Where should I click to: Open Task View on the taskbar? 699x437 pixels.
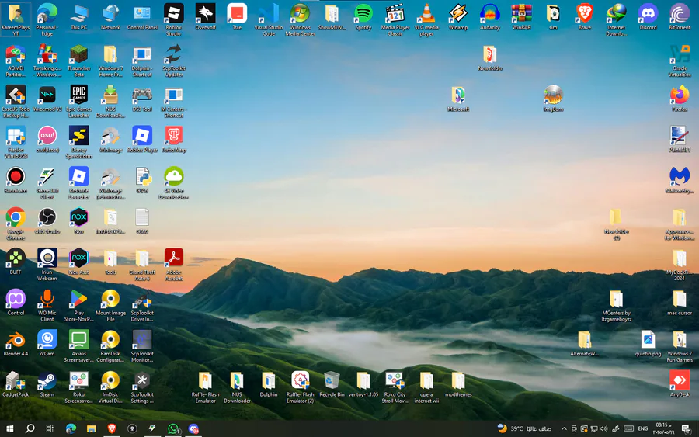(50, 428)
